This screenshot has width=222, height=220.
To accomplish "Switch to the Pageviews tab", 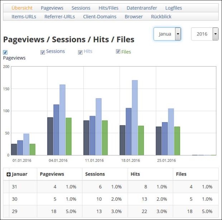I will [x=52, y=8].
